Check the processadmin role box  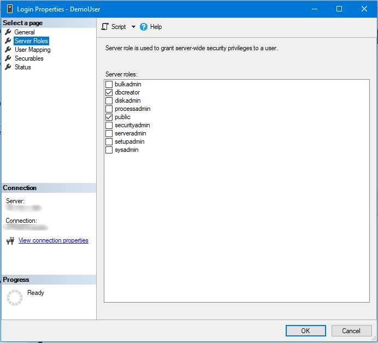[x=109, y=109]
